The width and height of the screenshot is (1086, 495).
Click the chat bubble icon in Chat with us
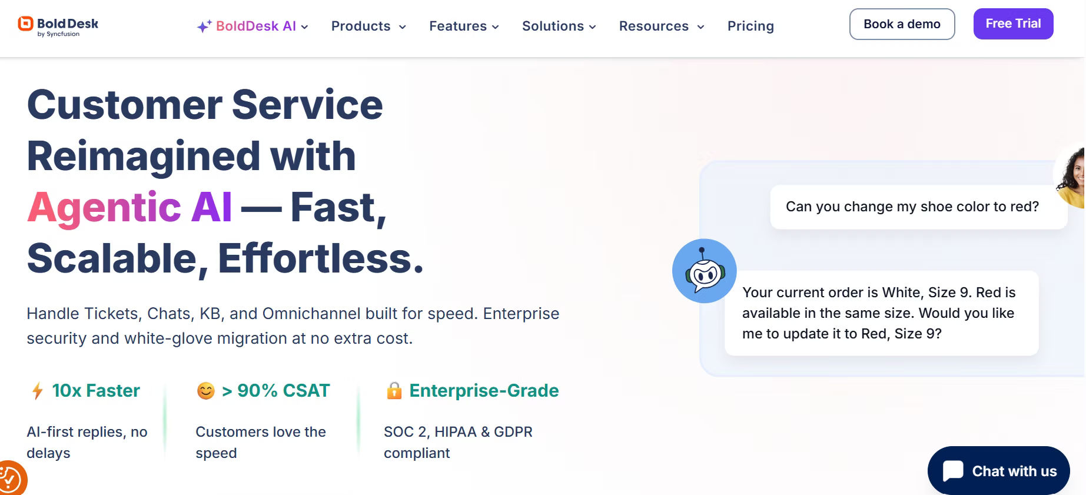[x=952, y=471]
